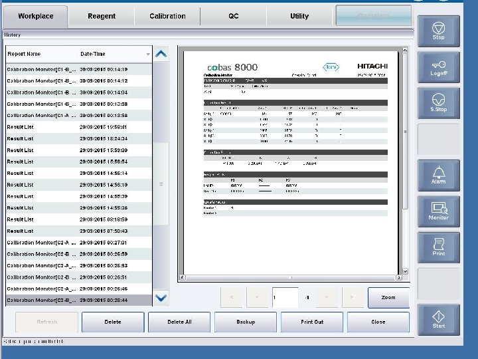Click preview vertical scrollbar up arrow
478x359 pixels.
click(405, 51)
